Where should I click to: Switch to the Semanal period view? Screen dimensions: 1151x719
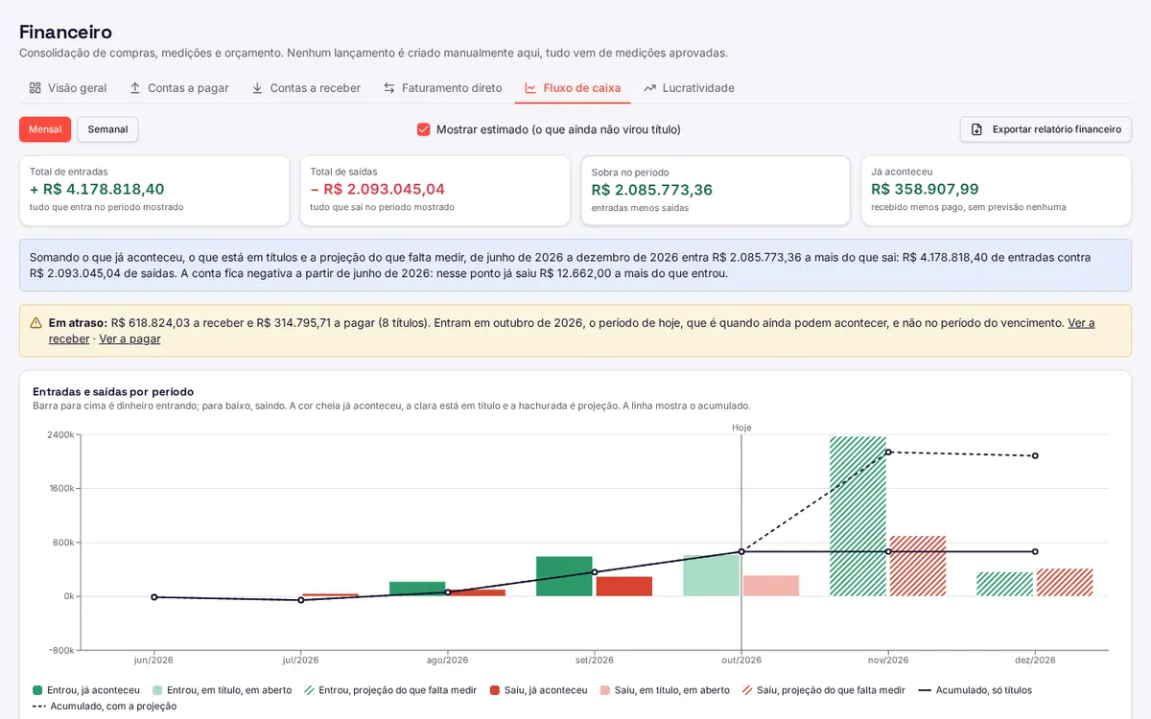(x=107, y=129)
